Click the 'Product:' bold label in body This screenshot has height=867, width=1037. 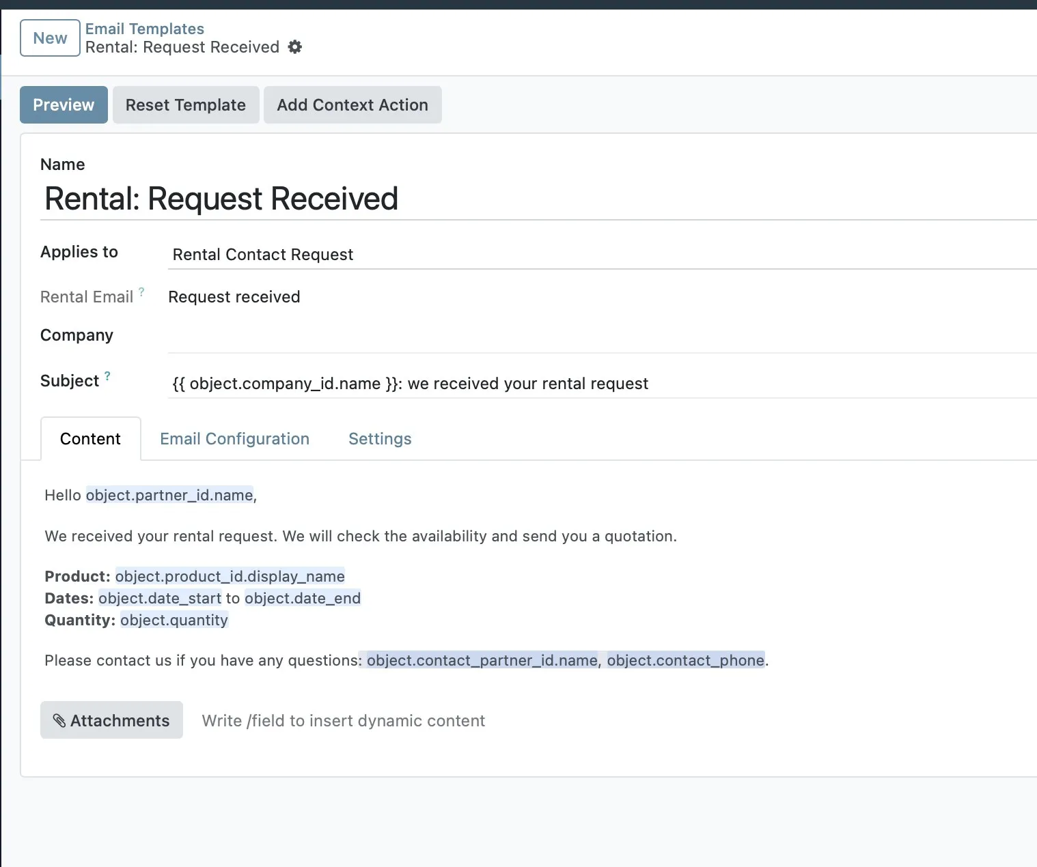77,576
